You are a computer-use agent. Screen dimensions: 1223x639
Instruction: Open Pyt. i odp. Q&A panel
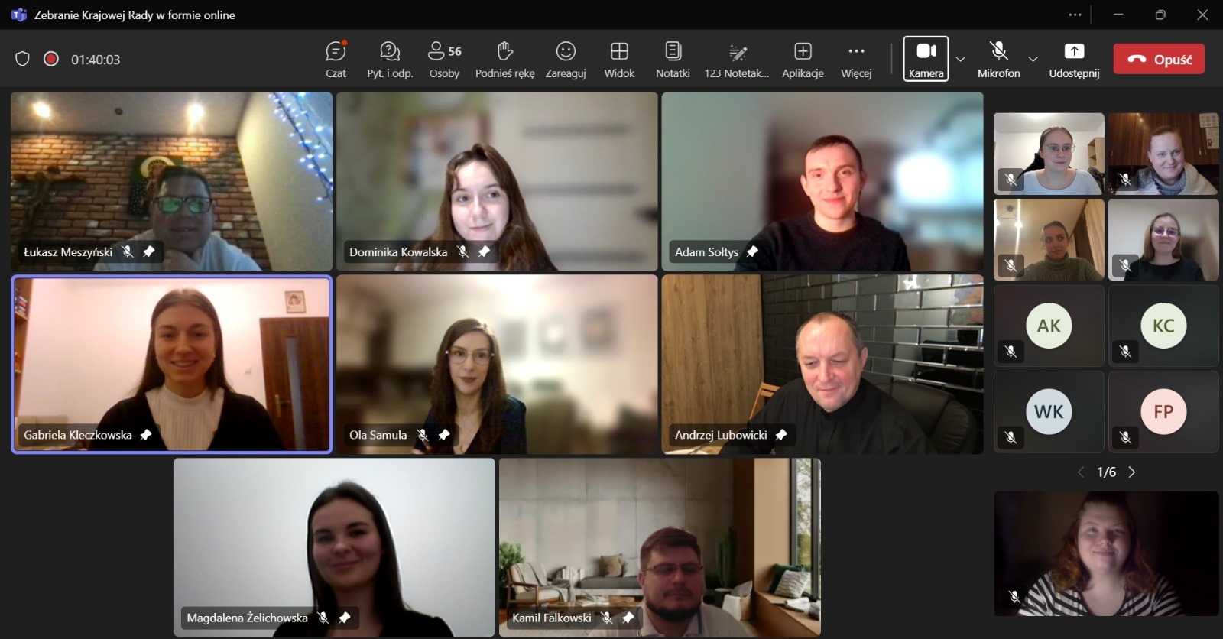point(390,60)
